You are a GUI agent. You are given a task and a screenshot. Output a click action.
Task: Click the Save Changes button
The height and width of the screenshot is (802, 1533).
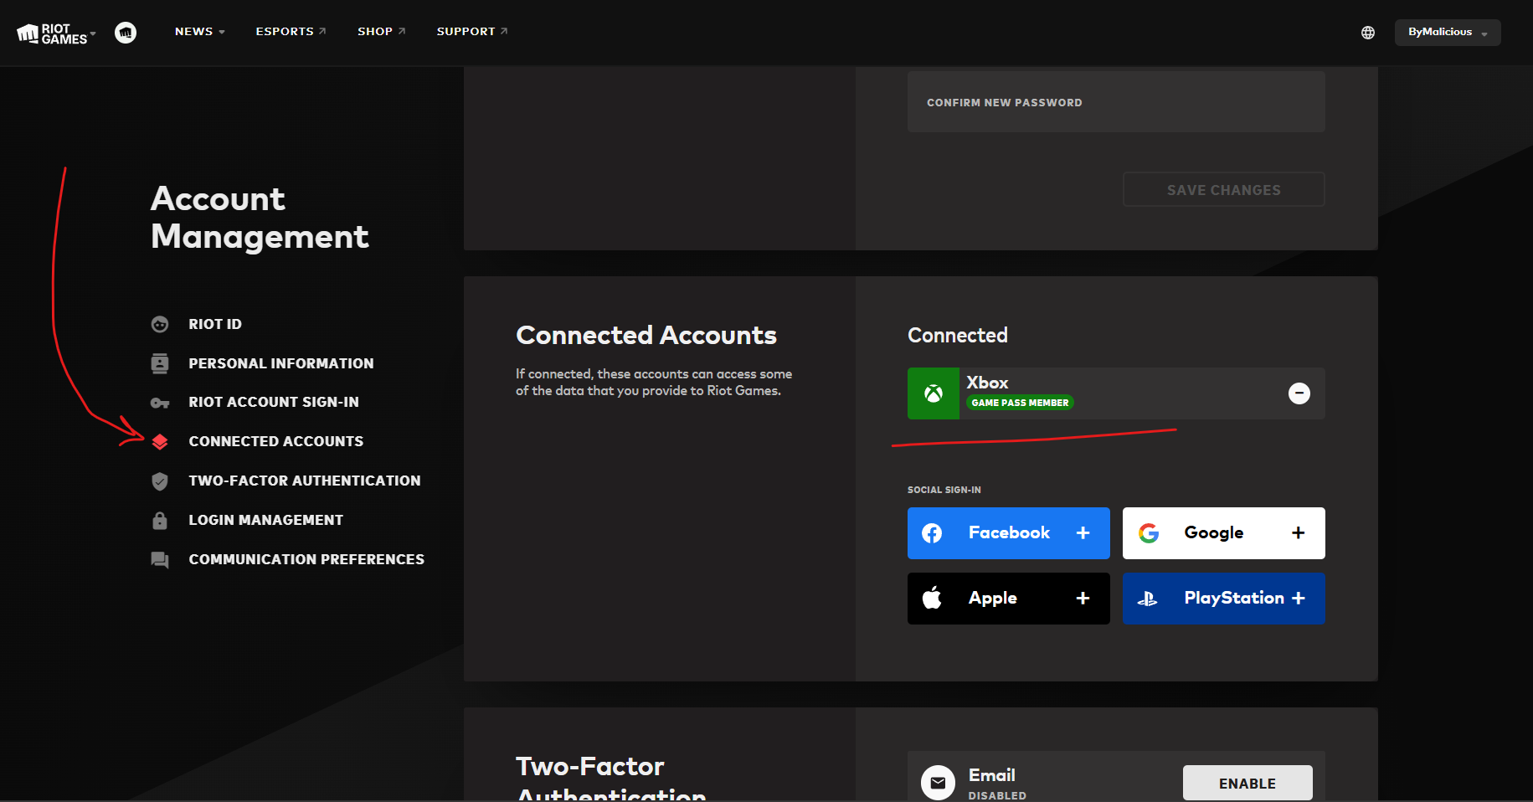1224,189
